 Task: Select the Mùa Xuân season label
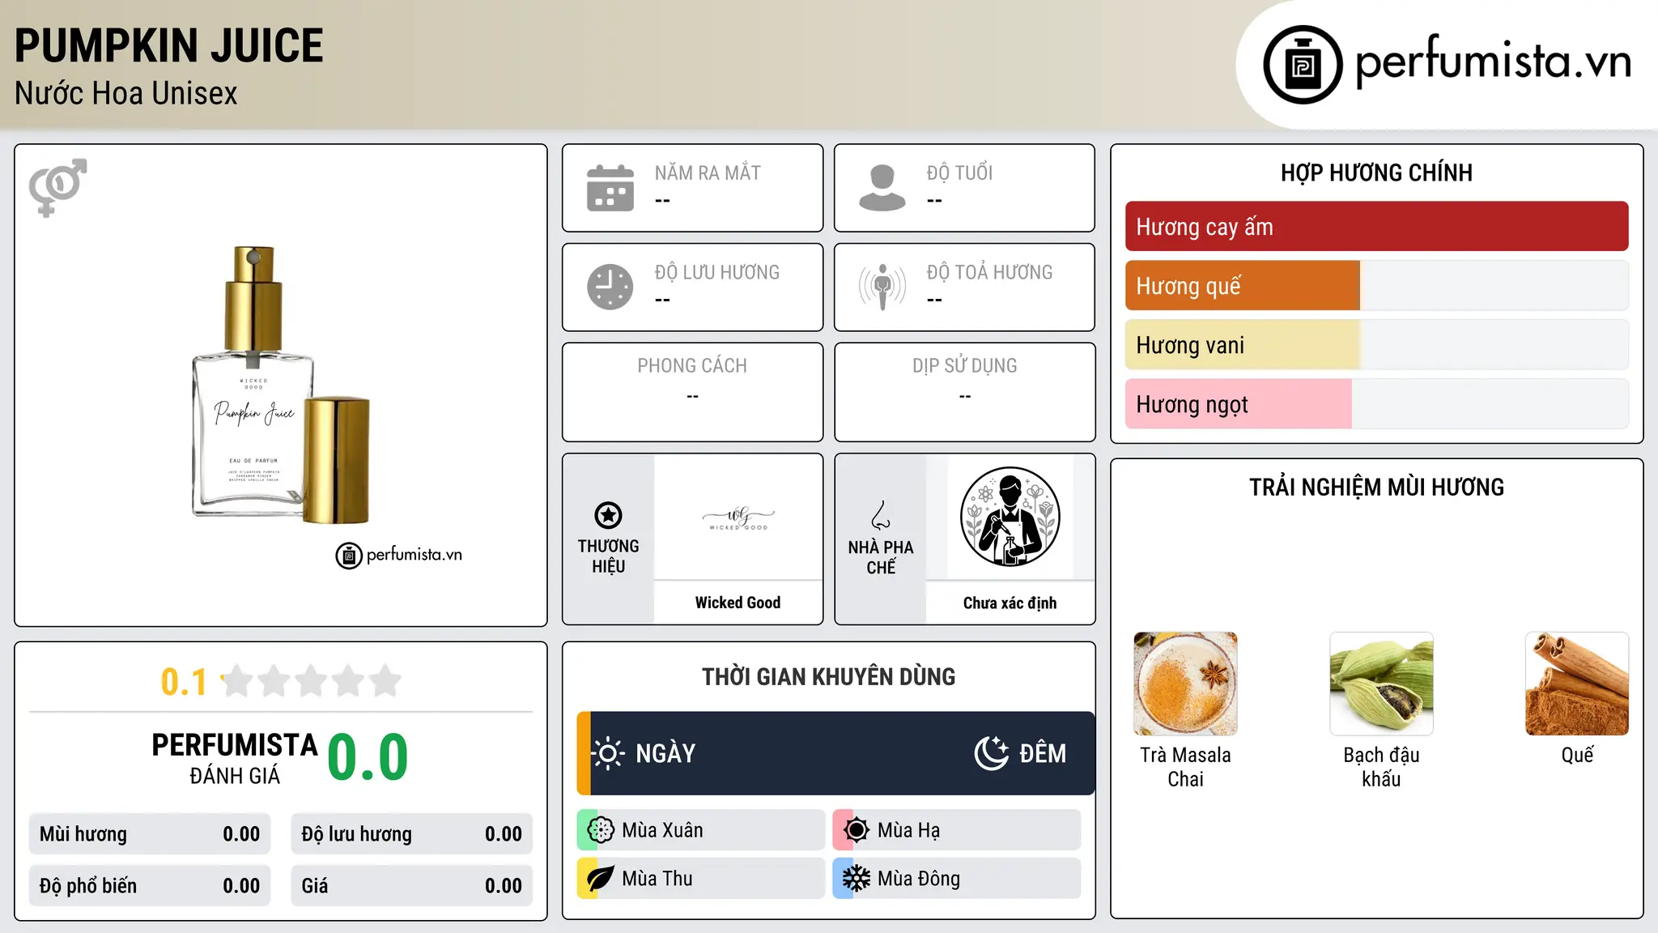662,830
